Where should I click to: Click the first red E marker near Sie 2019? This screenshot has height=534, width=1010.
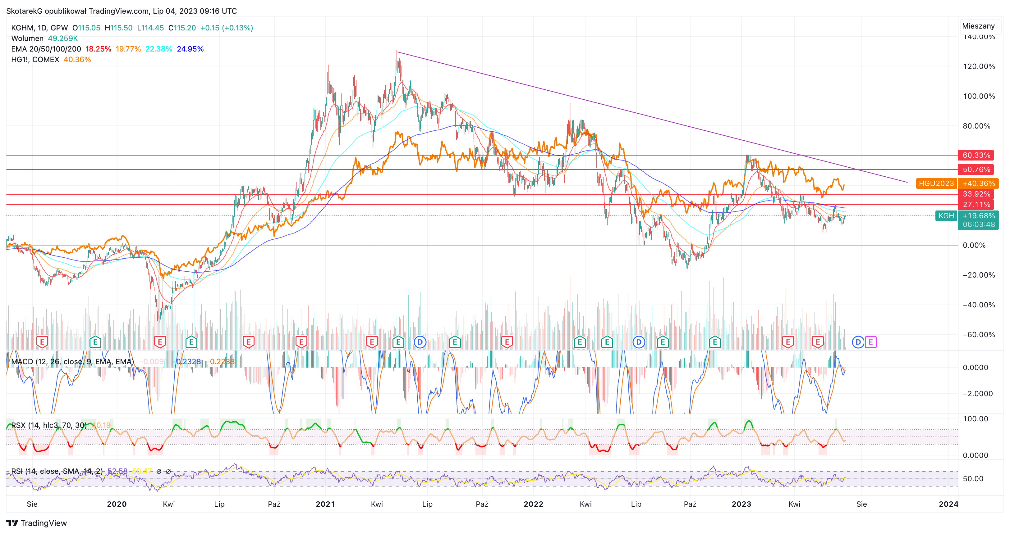42,342
